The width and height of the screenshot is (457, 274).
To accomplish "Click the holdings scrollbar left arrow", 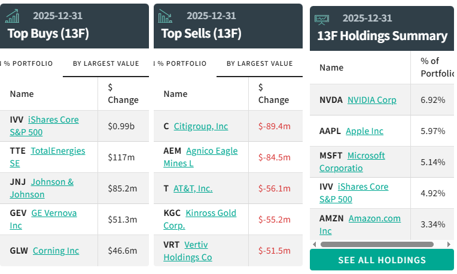I will pyautogui.click(x=315, y=244).
